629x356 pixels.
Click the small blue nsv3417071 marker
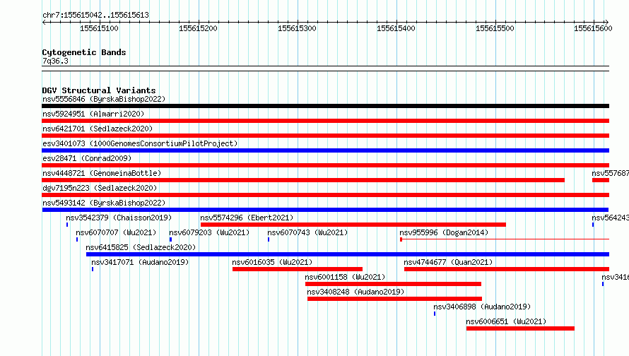coord(93,269)
